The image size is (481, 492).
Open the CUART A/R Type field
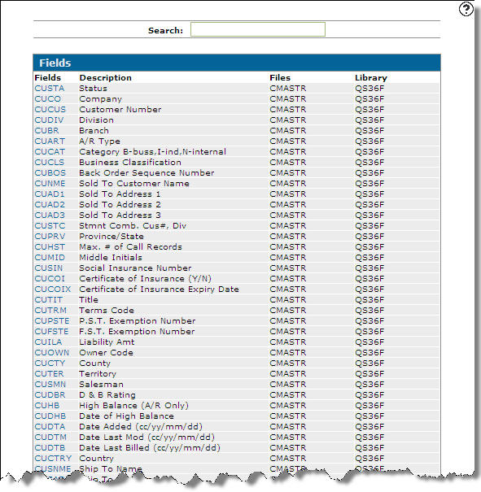pyautogui.click(x=50, y=142)
